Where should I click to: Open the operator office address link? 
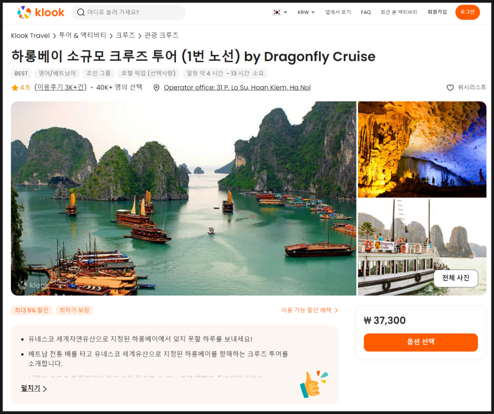pyautogui.click(x=237, y=87)
